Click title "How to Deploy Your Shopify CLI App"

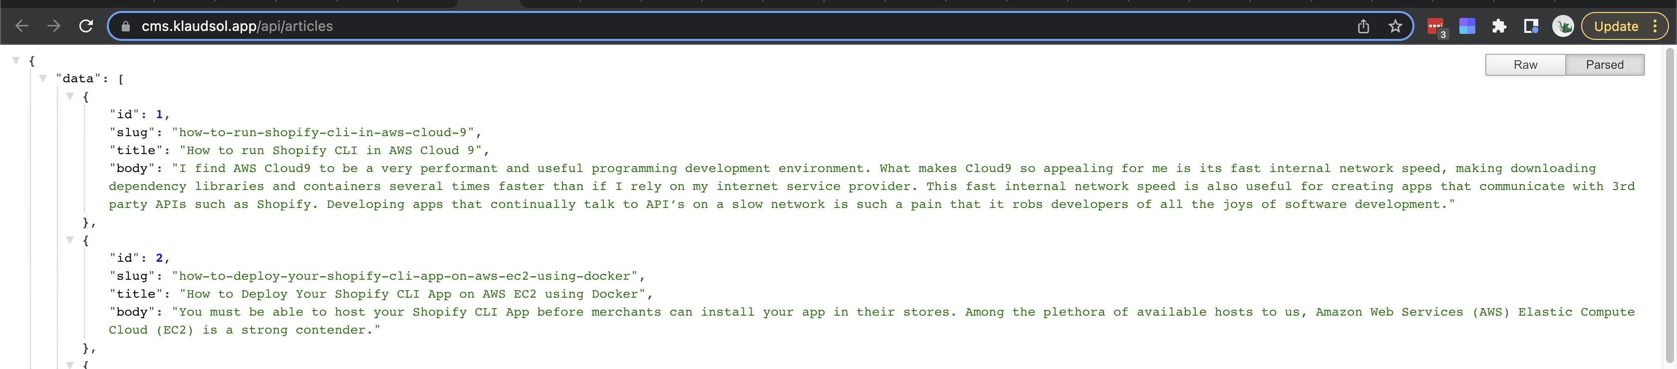point(413,294)
